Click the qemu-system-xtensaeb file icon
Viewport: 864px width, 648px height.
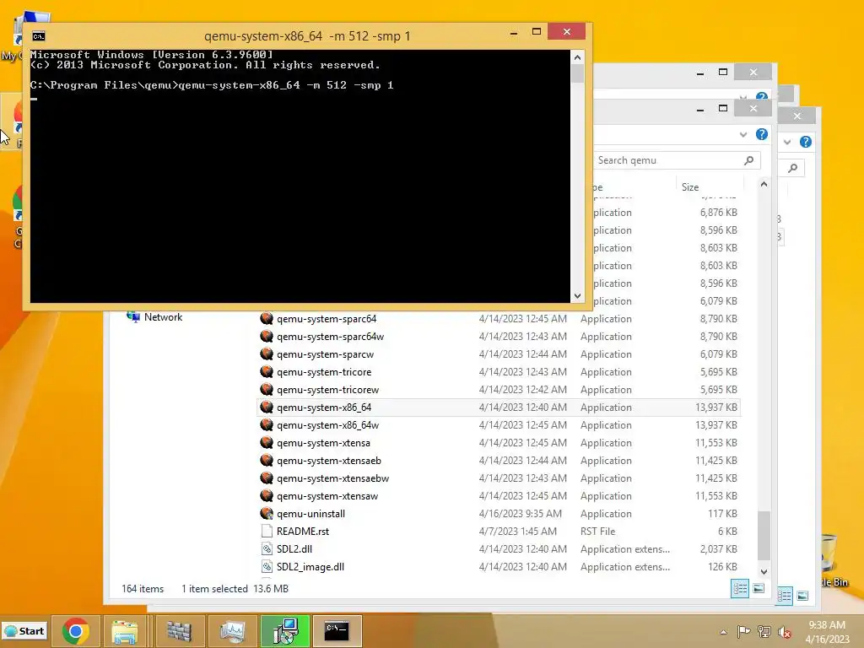click(x=267, y=460)
